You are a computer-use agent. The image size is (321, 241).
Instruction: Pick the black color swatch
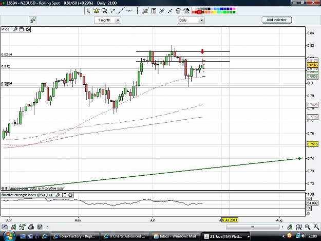point(209,9)
